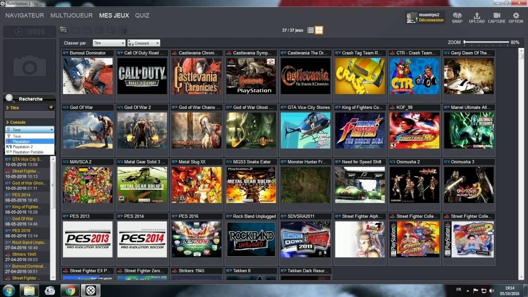Open Windows Start button
Viewport: 528px width, 297px height.
point(8,290)
